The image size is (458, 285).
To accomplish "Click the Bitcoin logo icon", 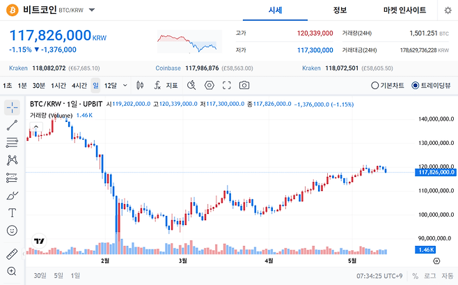I will [13, 10].
